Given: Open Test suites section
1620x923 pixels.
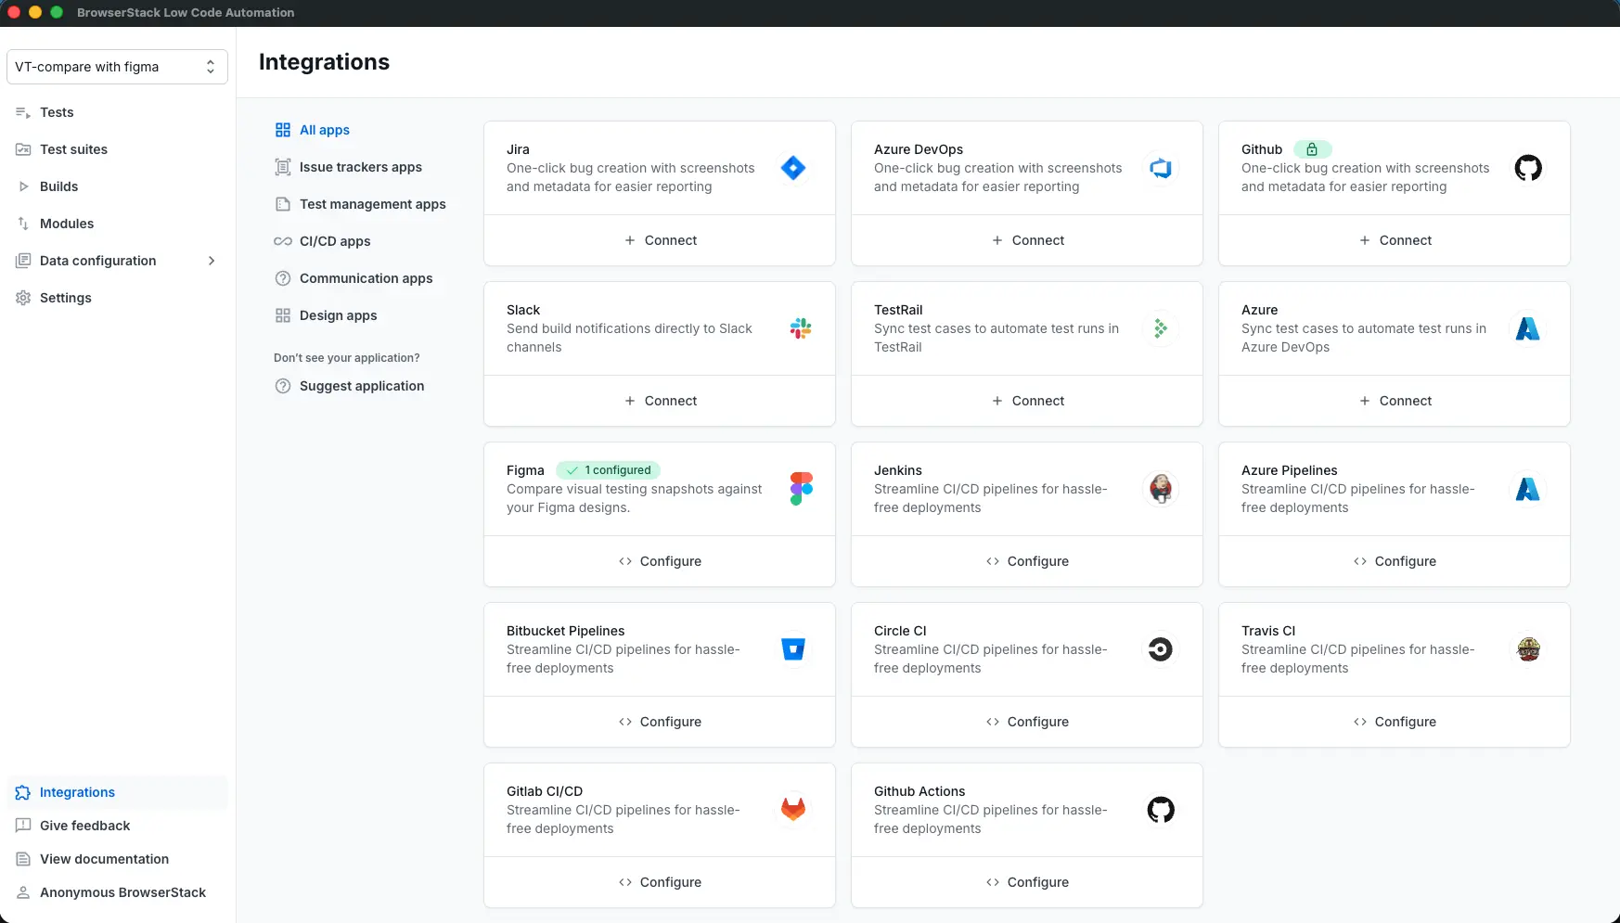Looking at the screenshot, I should (73, 149).
